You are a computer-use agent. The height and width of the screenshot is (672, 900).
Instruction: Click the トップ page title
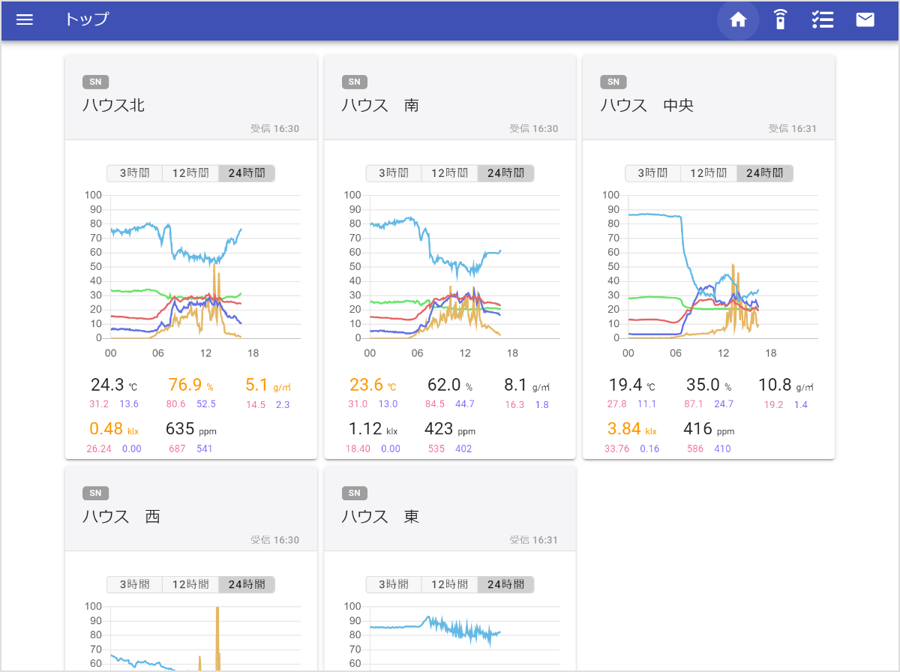(85, 20)
